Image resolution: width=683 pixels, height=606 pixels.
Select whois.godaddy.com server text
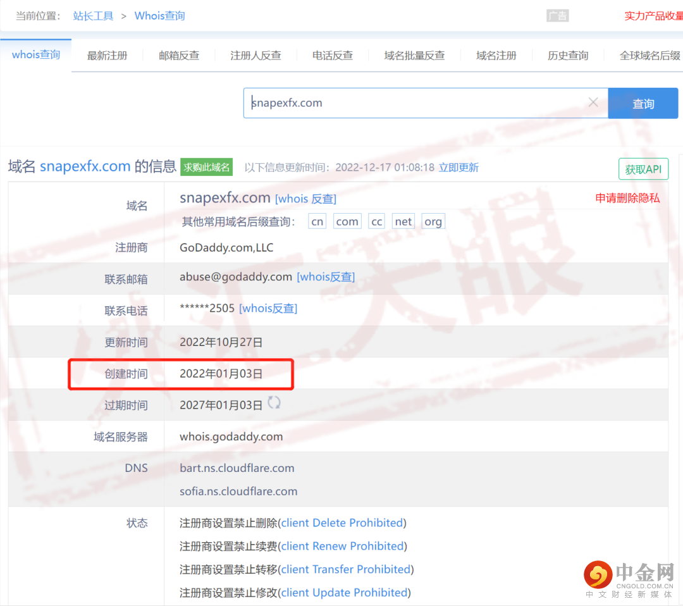click(x=231, y=436)
